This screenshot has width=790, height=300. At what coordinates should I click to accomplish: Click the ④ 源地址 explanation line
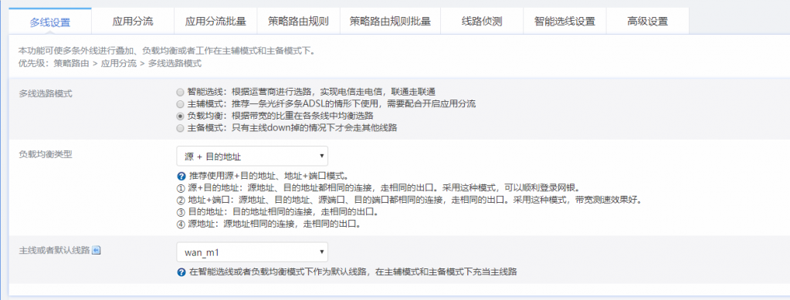[x=269, y=224]
